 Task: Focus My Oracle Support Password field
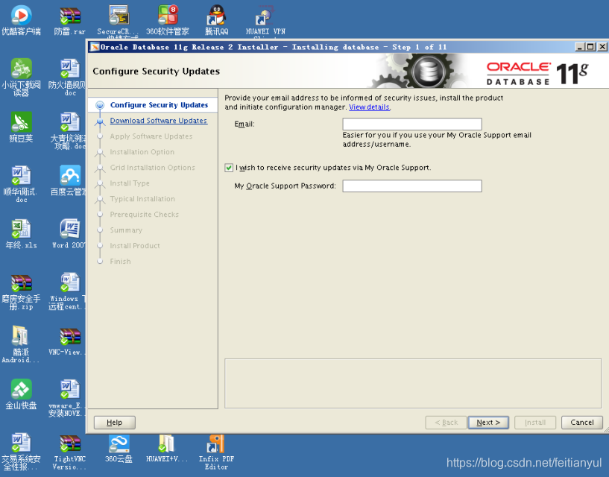pos(412,186)
